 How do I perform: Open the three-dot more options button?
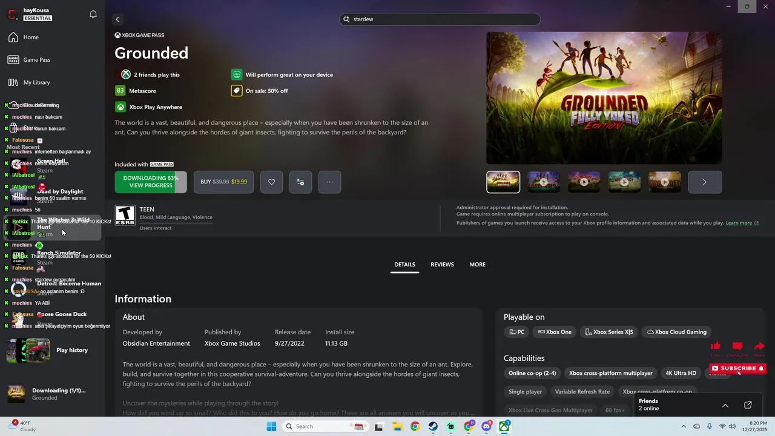coord(330,182)
